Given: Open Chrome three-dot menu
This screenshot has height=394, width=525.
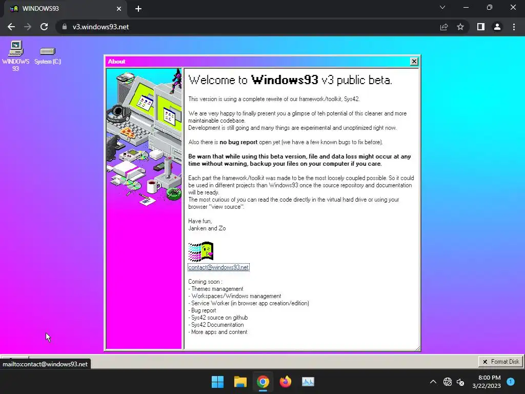Looking at the screenshot, I should click(514, 27).
